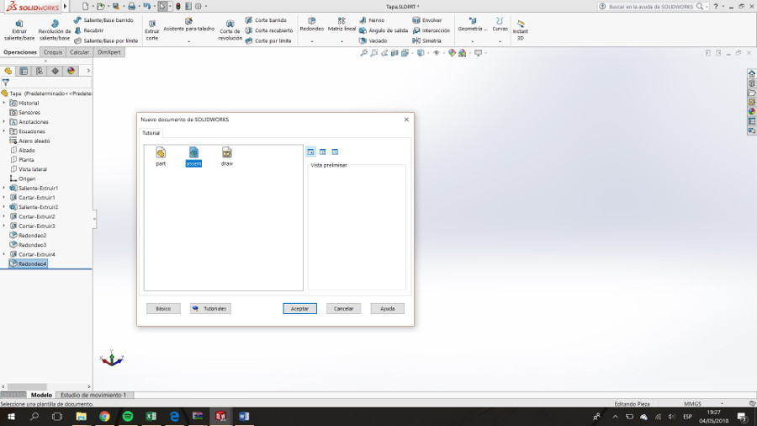The height and width of the screenshot is (426, 757).
Task: Open Geometría de referencia tool
Action: pos(473,25)
